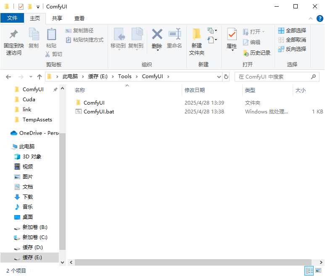Select the ComfyUI folder in file list
This screenshot has width=325, height=276.
[x=94, y=103]
